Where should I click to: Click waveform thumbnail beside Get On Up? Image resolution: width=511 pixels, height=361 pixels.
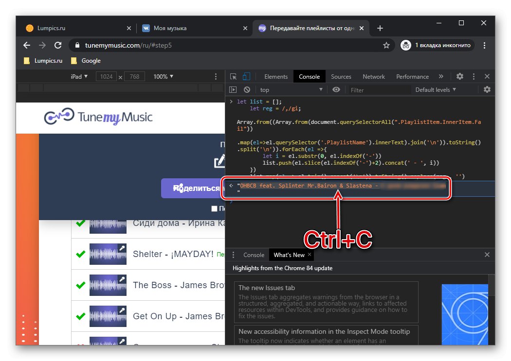click(108, 316)
